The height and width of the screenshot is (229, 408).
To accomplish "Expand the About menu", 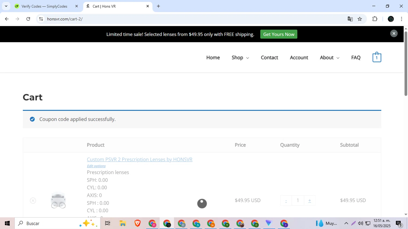I will [329, 58].
